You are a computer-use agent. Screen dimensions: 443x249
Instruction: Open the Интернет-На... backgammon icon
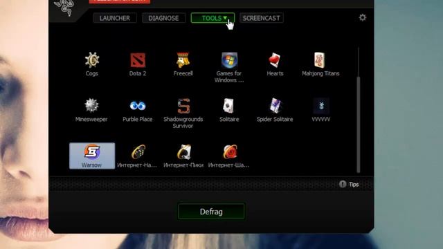pos(138,151)
